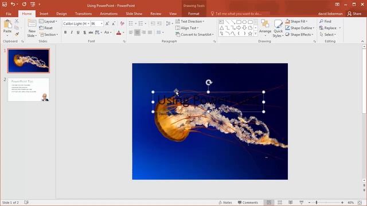Click Convert to SmartArt
367x206 pixels.
click(195, 34)
